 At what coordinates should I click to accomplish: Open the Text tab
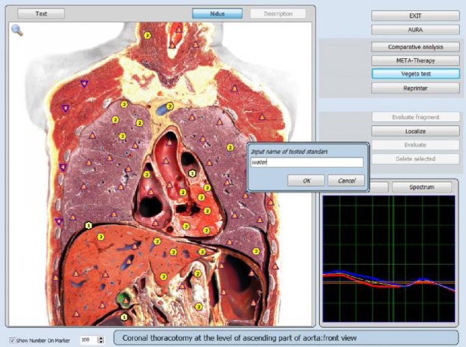coord(41,13)
